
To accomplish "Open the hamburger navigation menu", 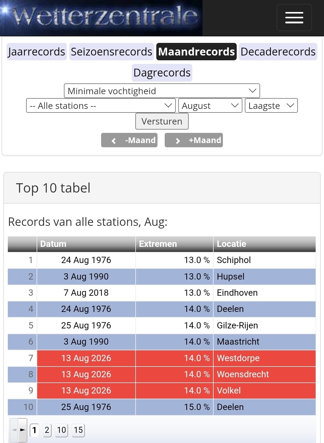I will 294,18.
